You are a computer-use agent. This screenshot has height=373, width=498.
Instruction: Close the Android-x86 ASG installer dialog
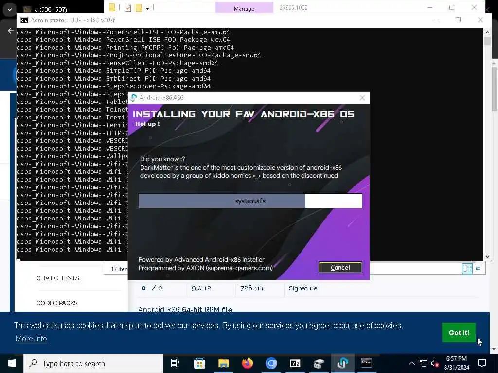coord(362,98)
